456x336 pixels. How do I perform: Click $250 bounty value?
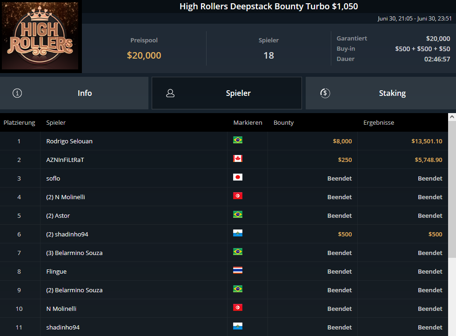(345, 160)
